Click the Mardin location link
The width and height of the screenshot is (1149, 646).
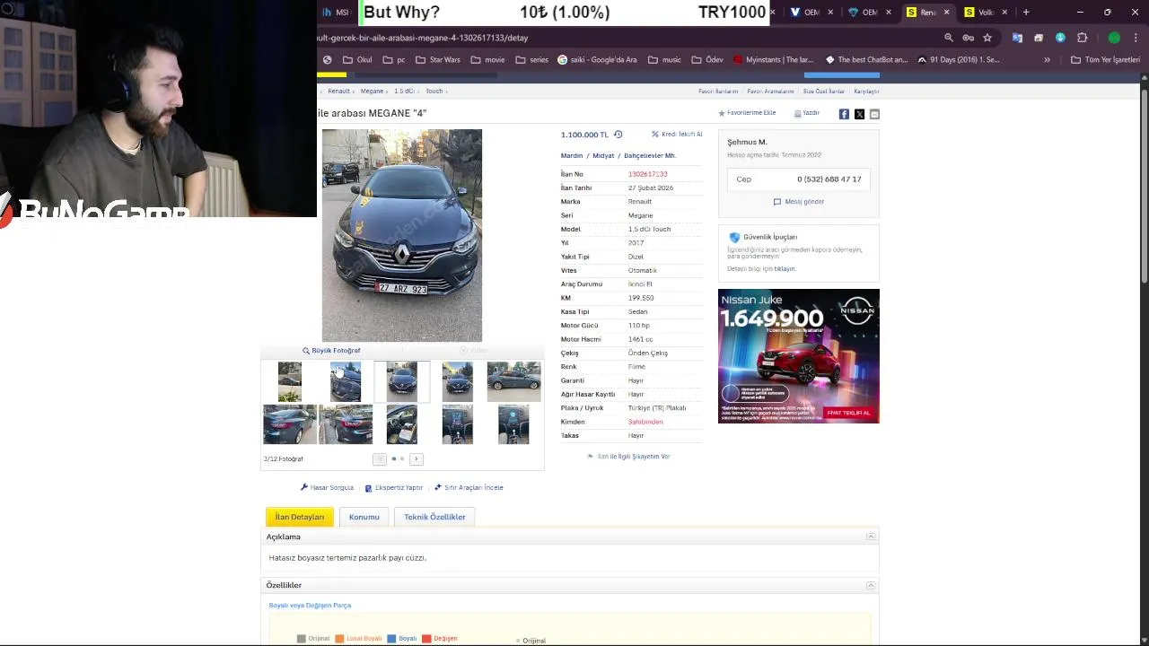572,156
